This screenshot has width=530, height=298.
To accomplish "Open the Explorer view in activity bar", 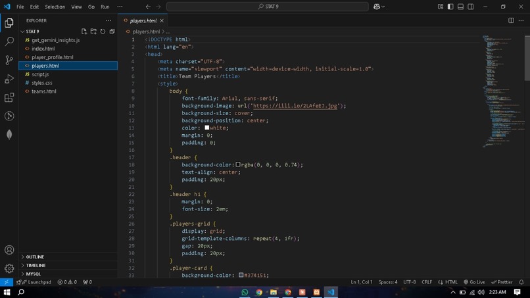I will click(9, 22).
